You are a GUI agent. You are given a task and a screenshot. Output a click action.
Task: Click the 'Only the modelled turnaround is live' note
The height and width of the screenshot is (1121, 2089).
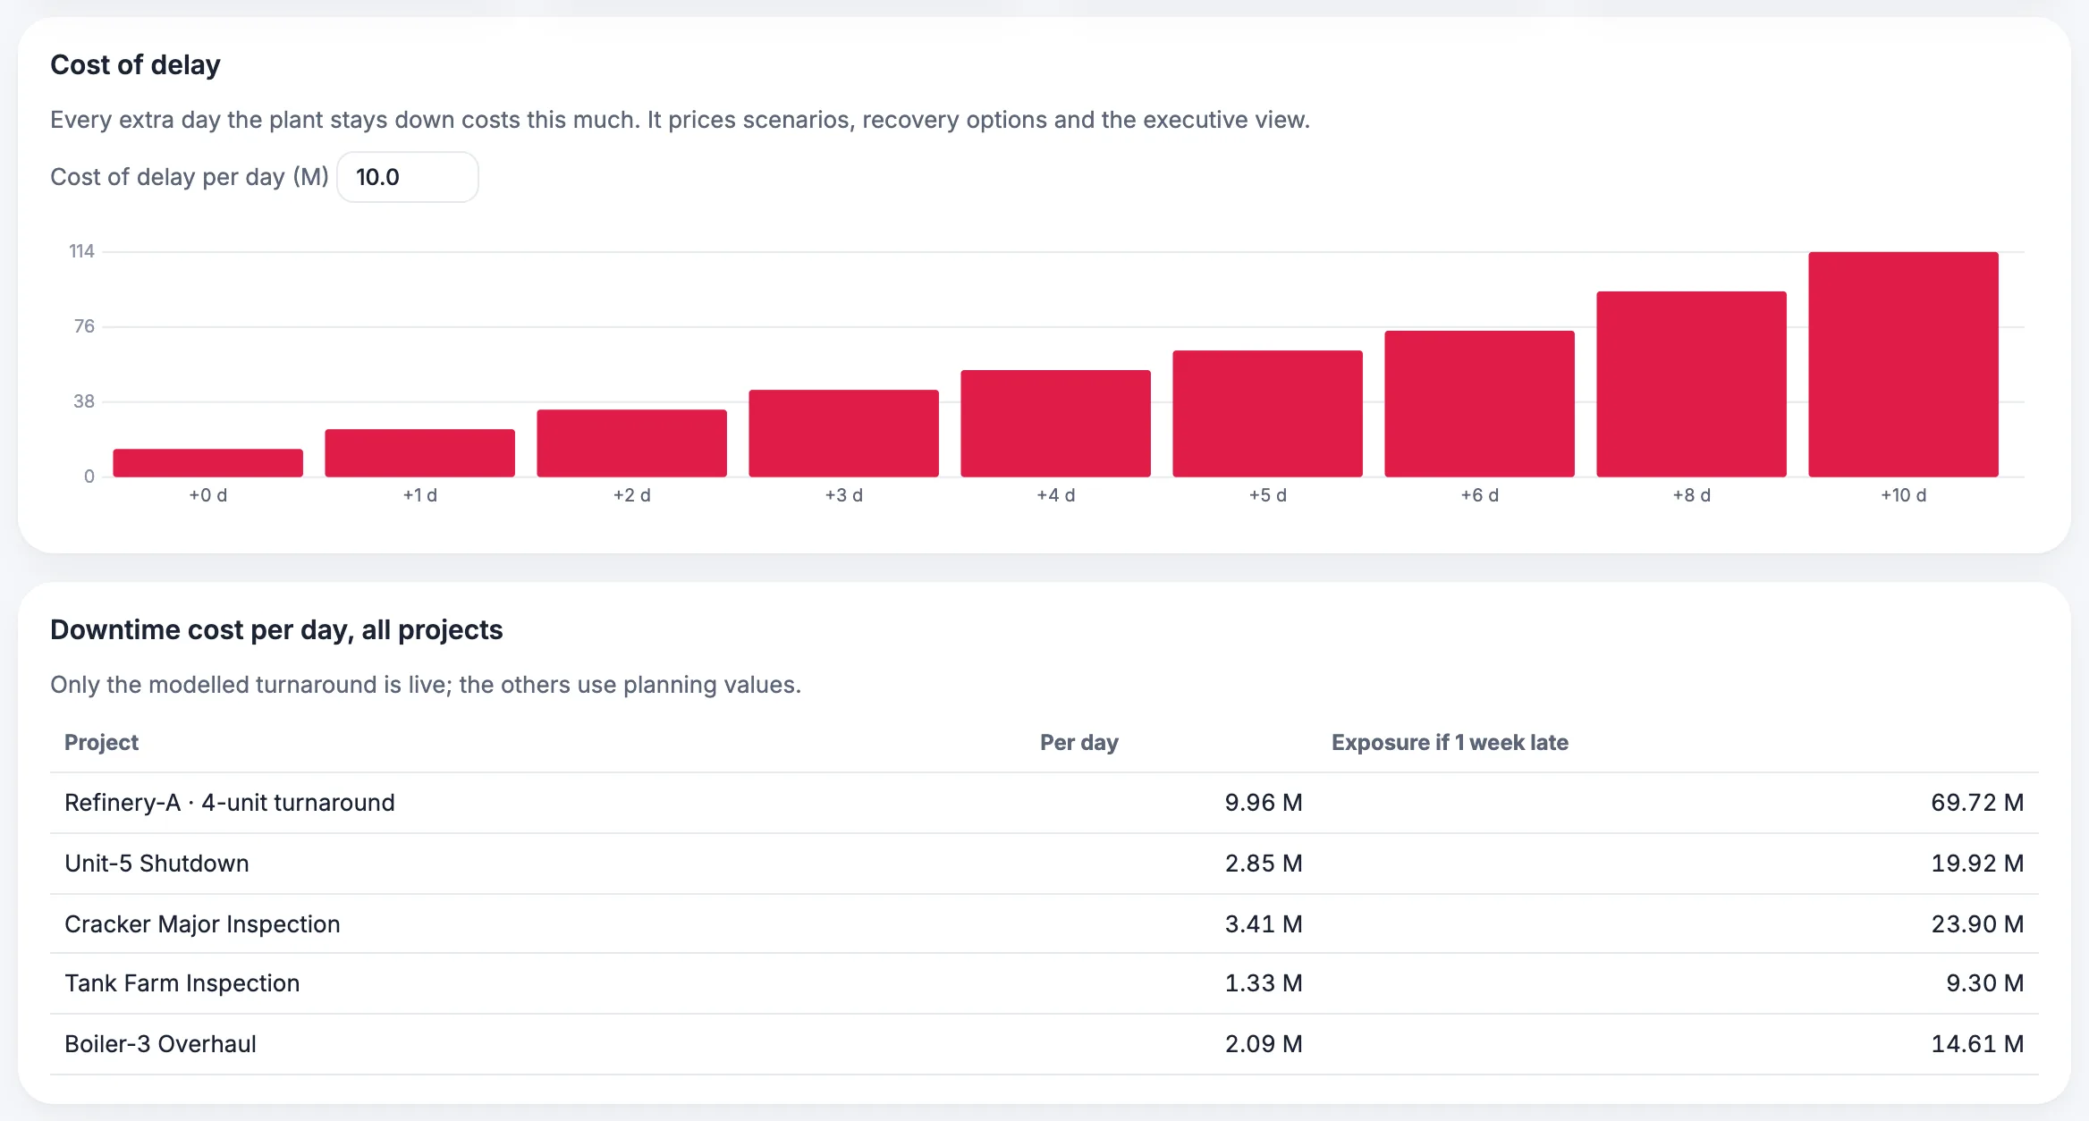(x=426, y=686)
